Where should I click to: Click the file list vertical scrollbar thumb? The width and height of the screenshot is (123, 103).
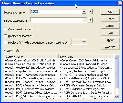pos(116,74)
